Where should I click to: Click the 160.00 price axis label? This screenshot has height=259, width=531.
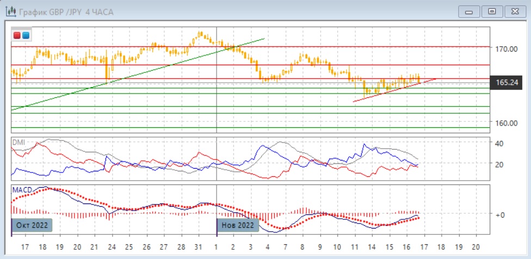point(506,123)
